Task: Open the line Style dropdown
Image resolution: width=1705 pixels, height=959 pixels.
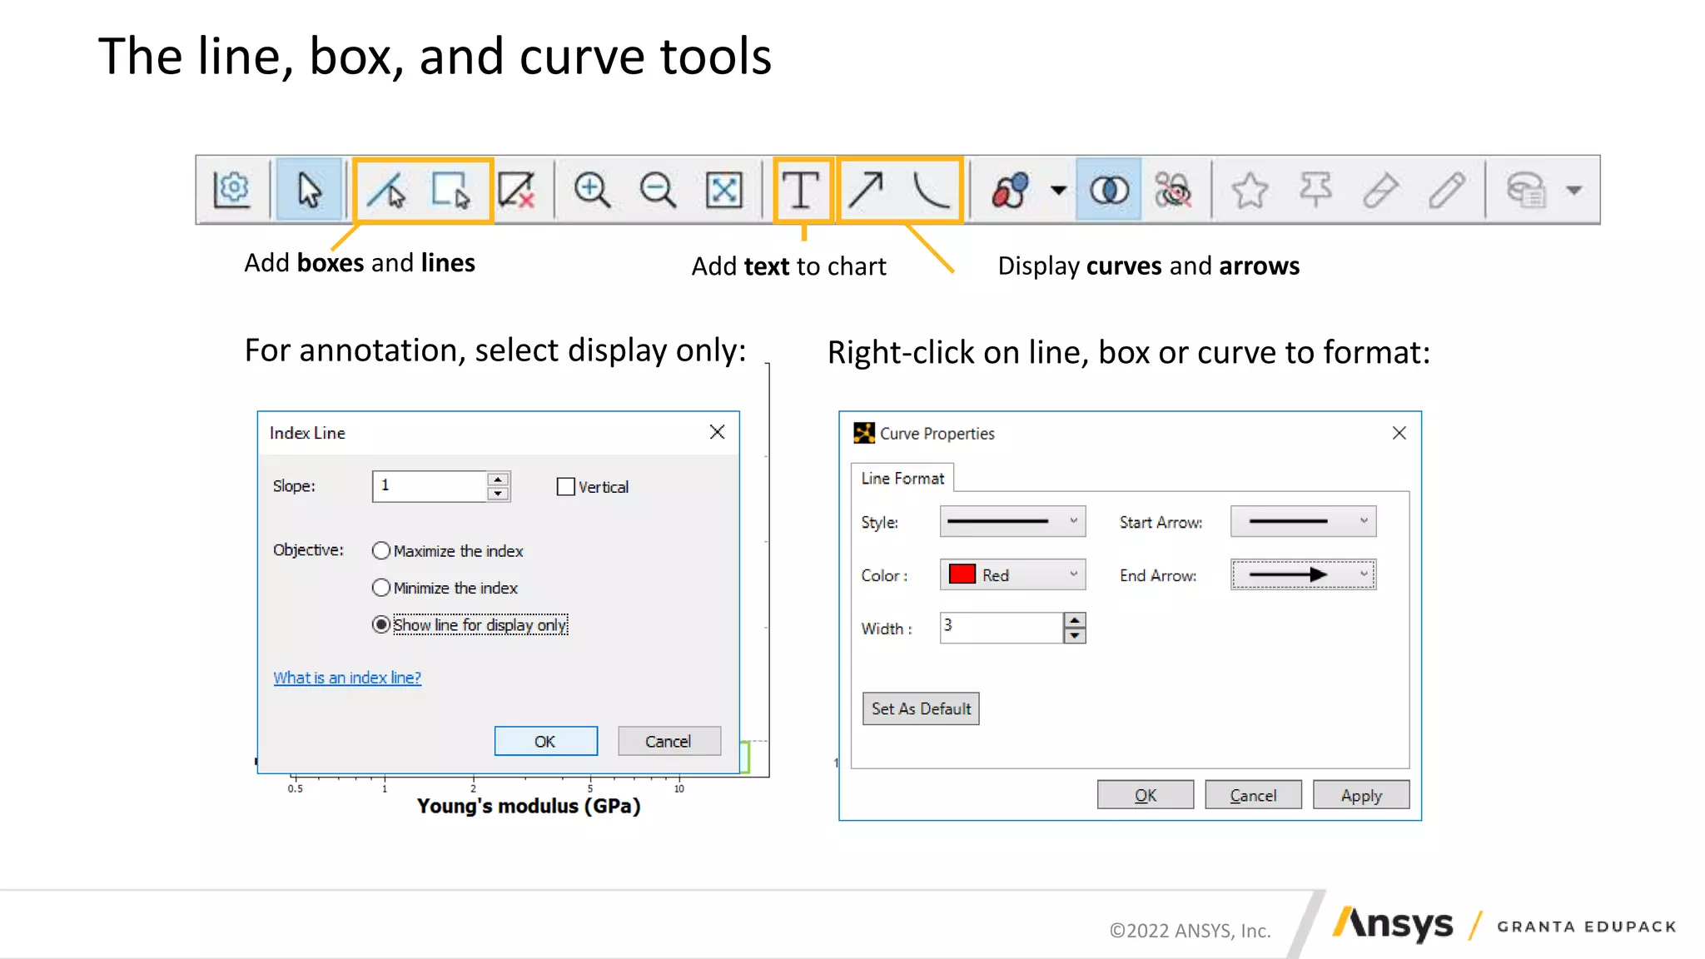Action: (x=1012, y=522)
